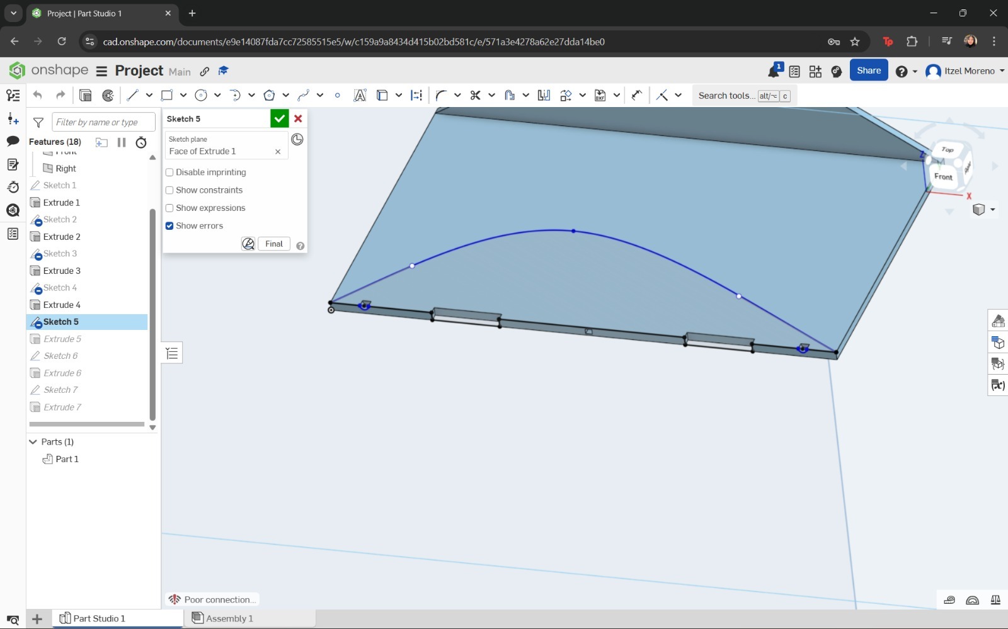Viewport: 1008px width, 629px height.
Task: Switch to the Assembly 1 tab
Action: (x=229, y=618)
